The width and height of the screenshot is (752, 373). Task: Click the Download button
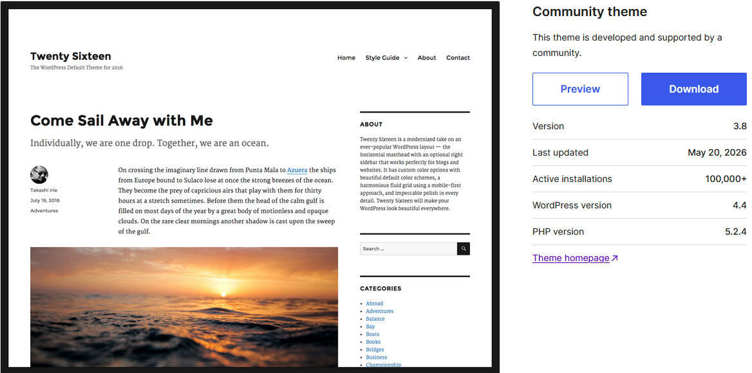point(694,89)
